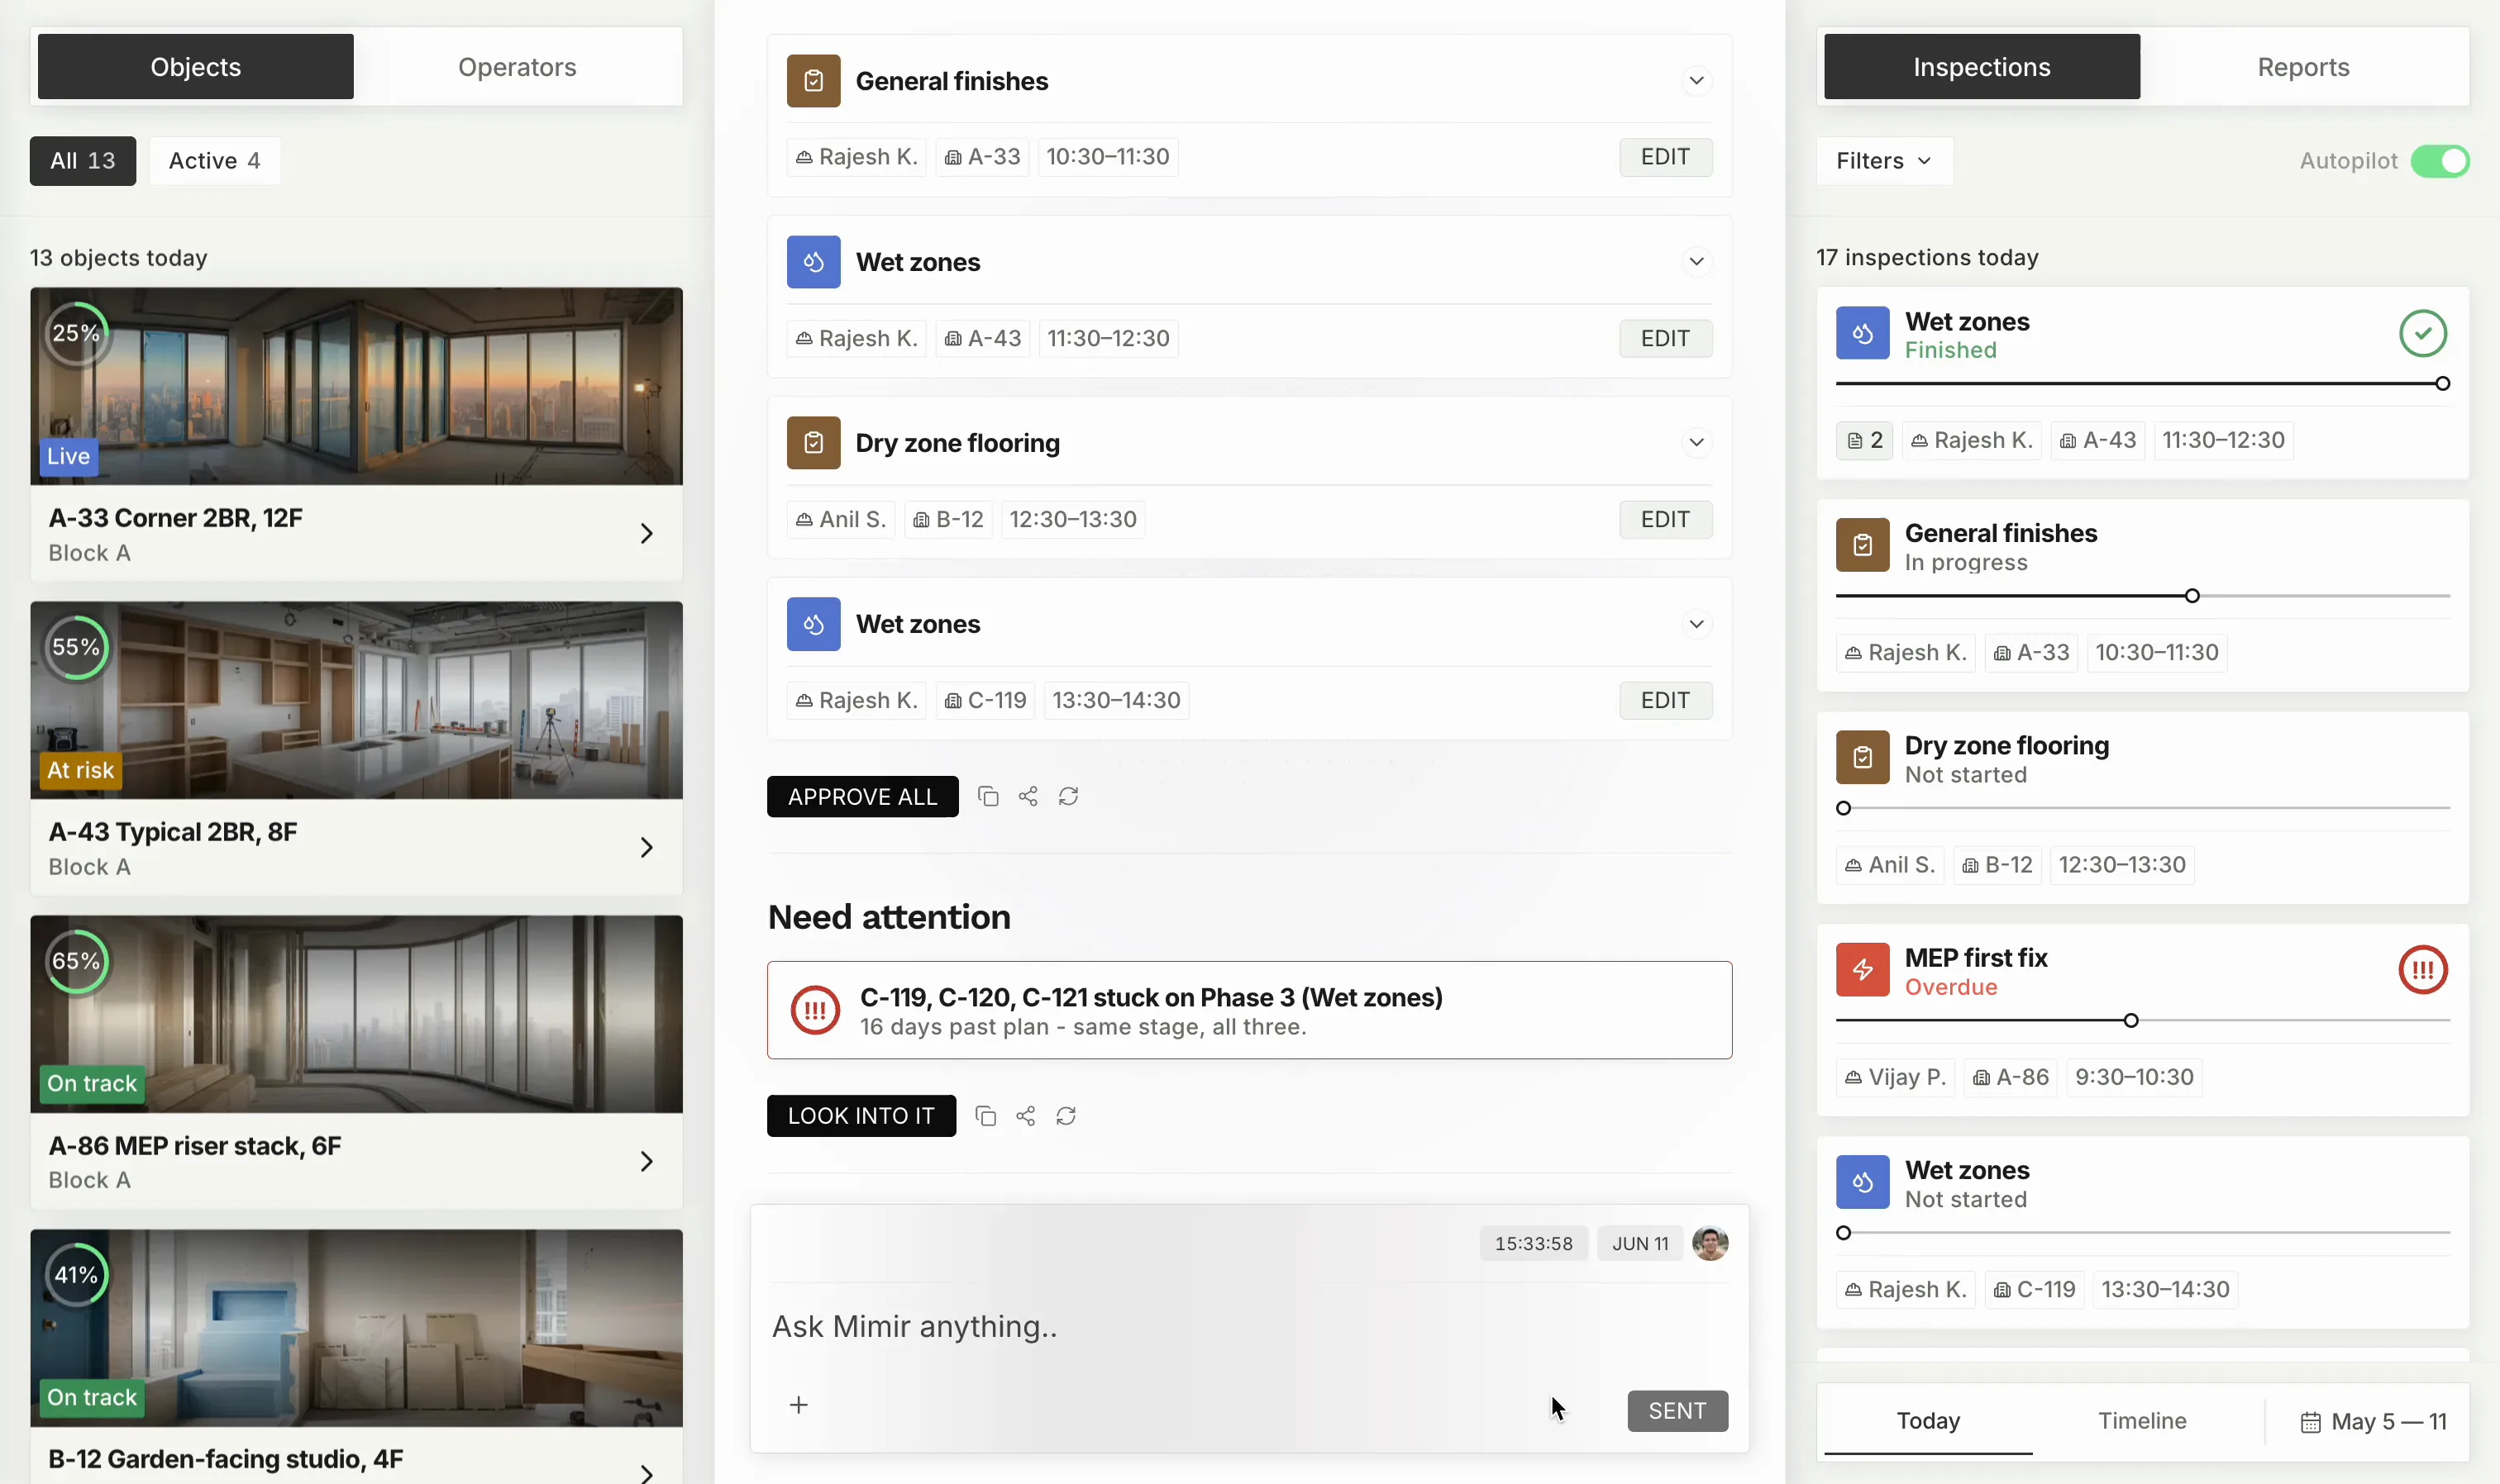Click Dry zone flooring inspection slider handle
The width and height of the screenshot is (2500, 1484).
click(1844, 808)
